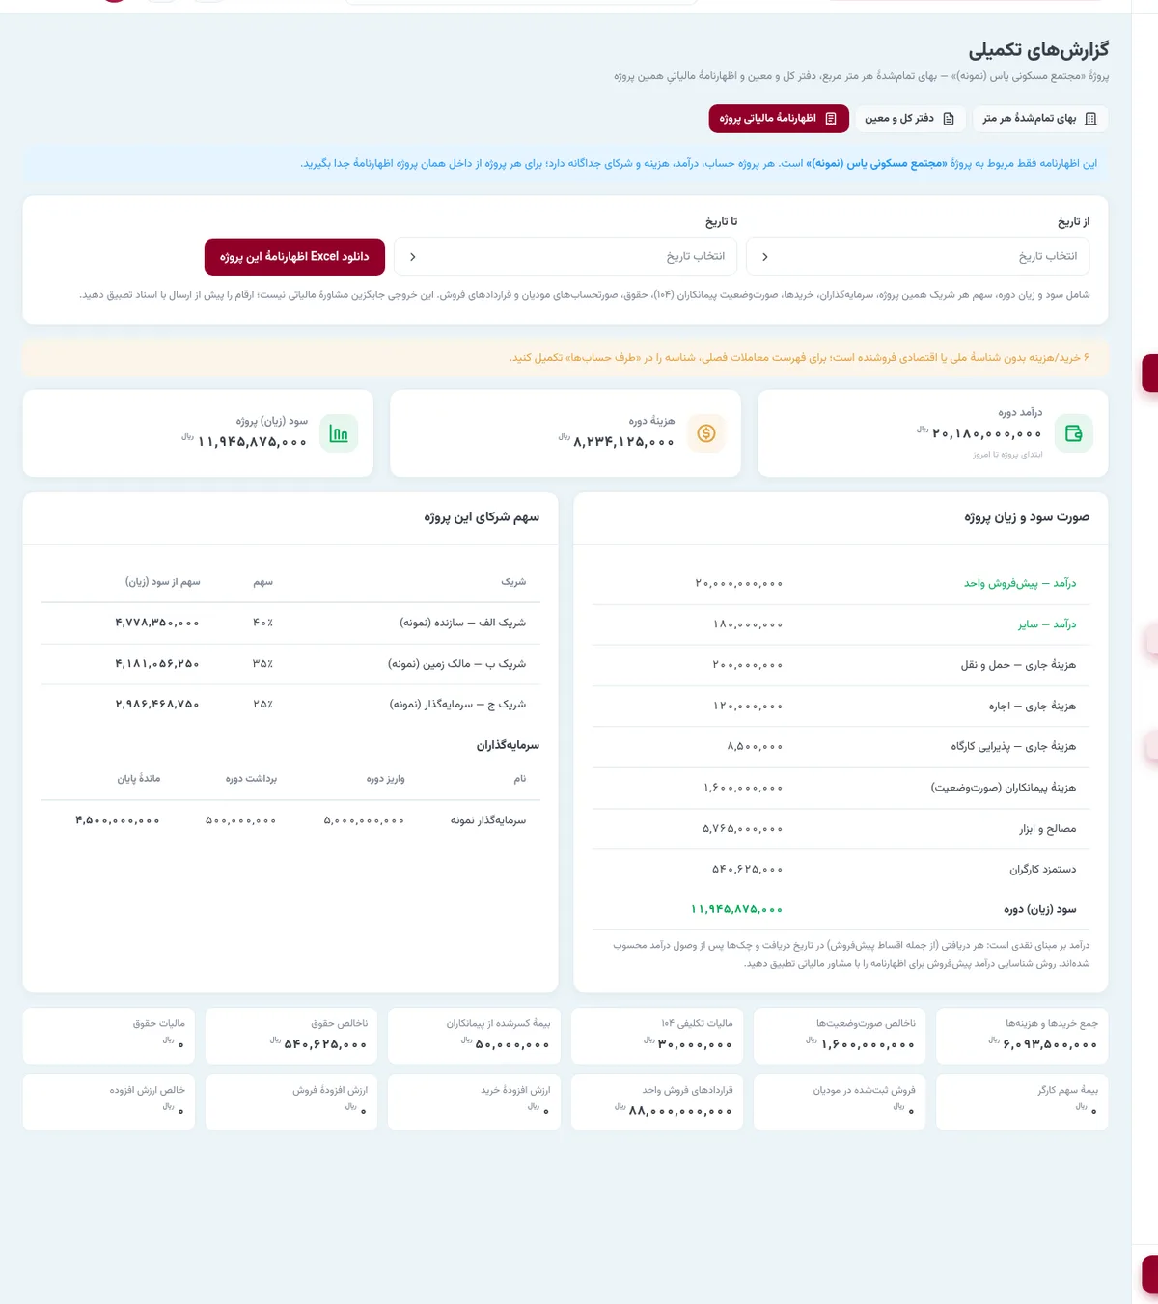
Task: Click the 'خالص ارزش افزوده' summary card
Action: click(x=108, y=1102)
